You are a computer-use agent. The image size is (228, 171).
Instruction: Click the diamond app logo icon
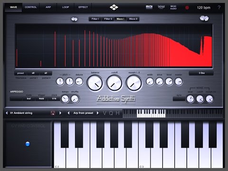(x=114, y=7)
